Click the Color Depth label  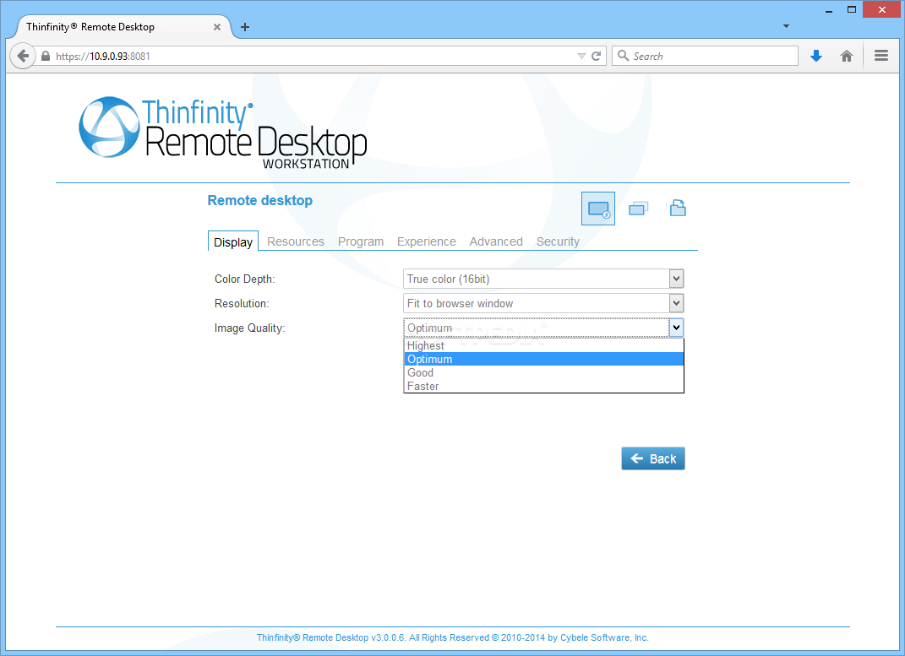pos(244,279)
